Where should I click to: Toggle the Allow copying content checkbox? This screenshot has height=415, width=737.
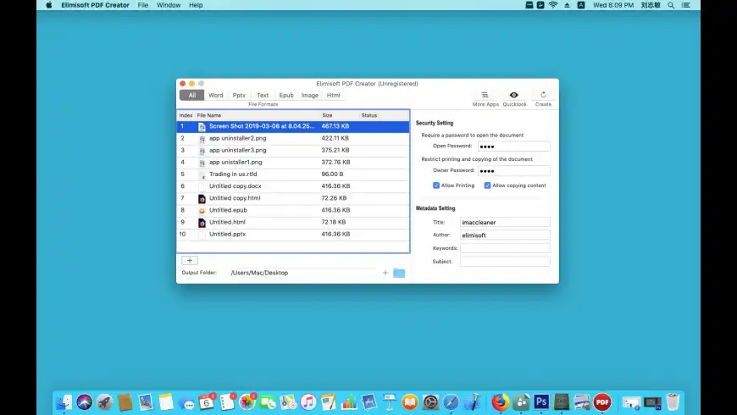coord(487,185)
